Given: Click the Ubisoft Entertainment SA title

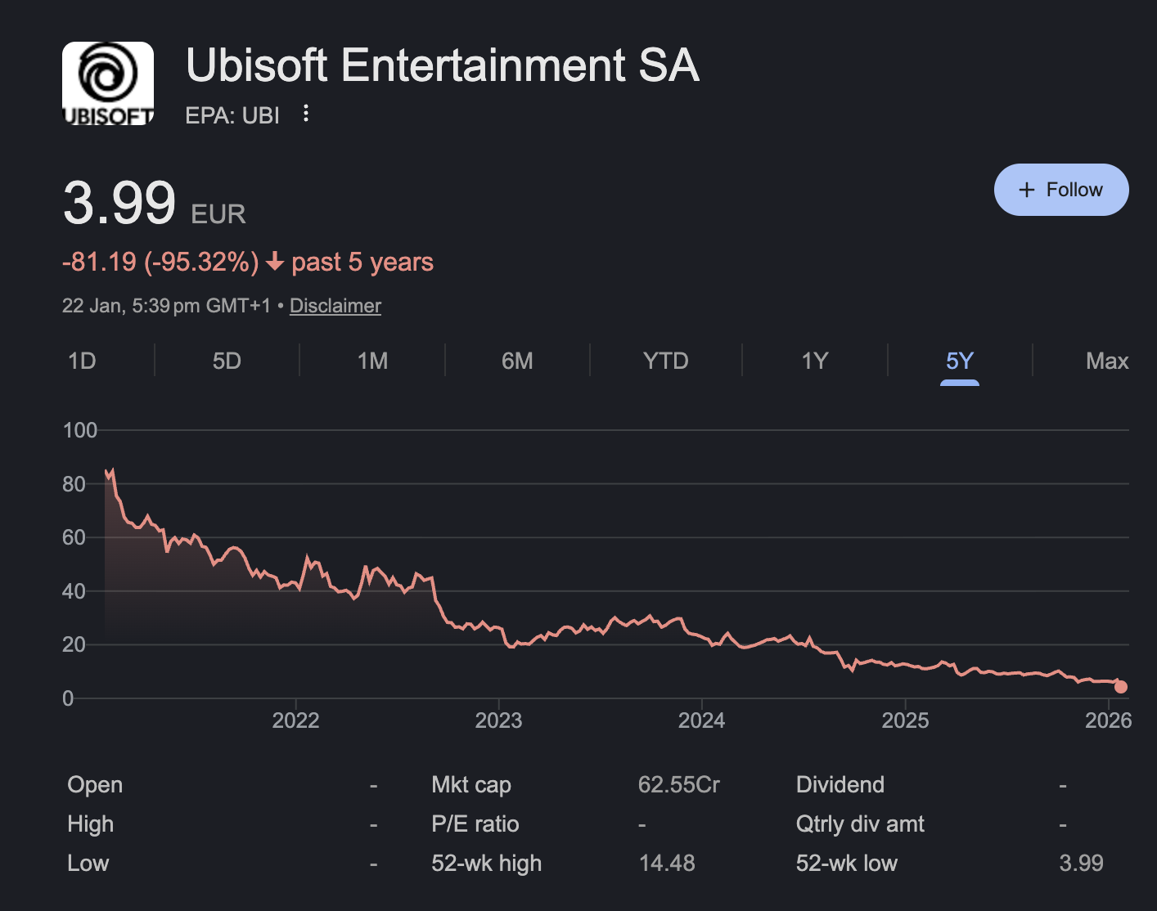Looking at the screenshot, I should pyautogui.click(x=443, y=65).
